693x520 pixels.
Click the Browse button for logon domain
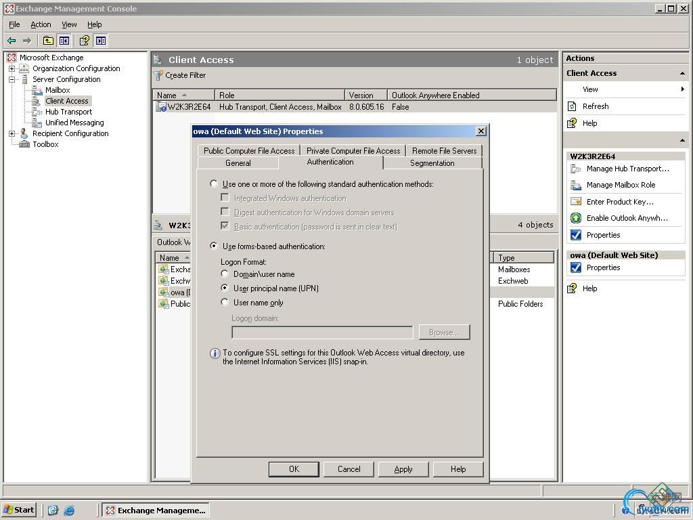click(x=444, y=332)
